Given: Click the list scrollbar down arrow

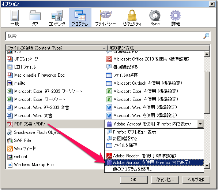Looking at the screenshot, I should [207, 166].
